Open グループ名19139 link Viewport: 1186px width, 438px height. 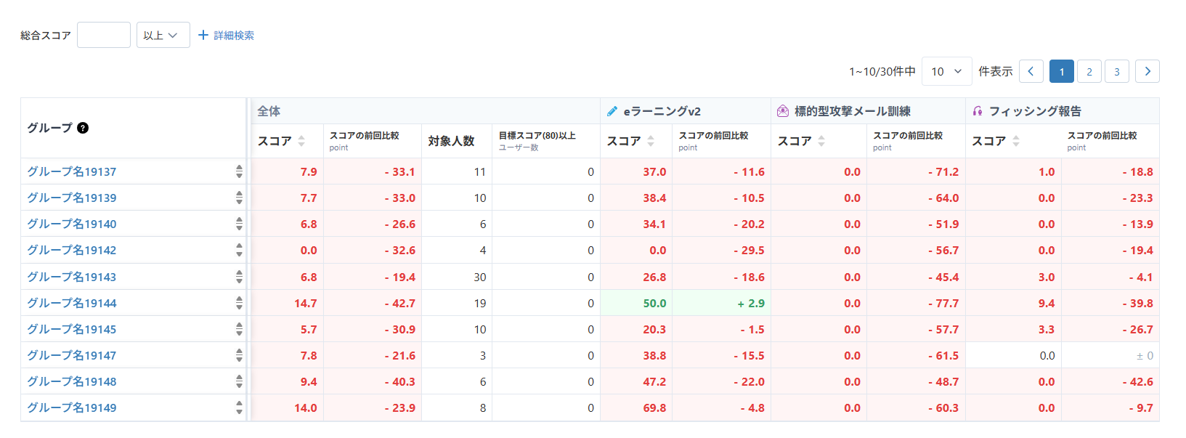point(72,198)
